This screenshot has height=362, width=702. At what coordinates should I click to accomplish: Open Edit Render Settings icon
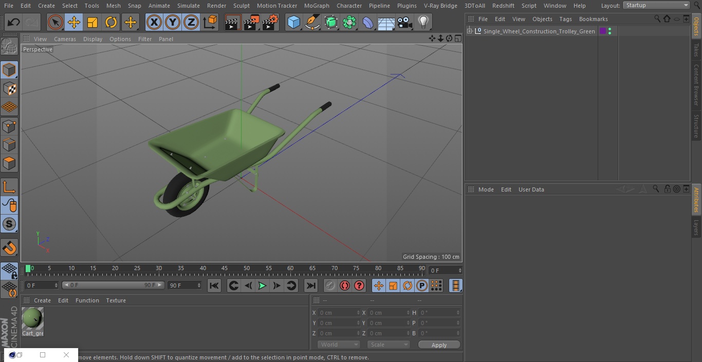pyautogui.click(x=270, y=22)
